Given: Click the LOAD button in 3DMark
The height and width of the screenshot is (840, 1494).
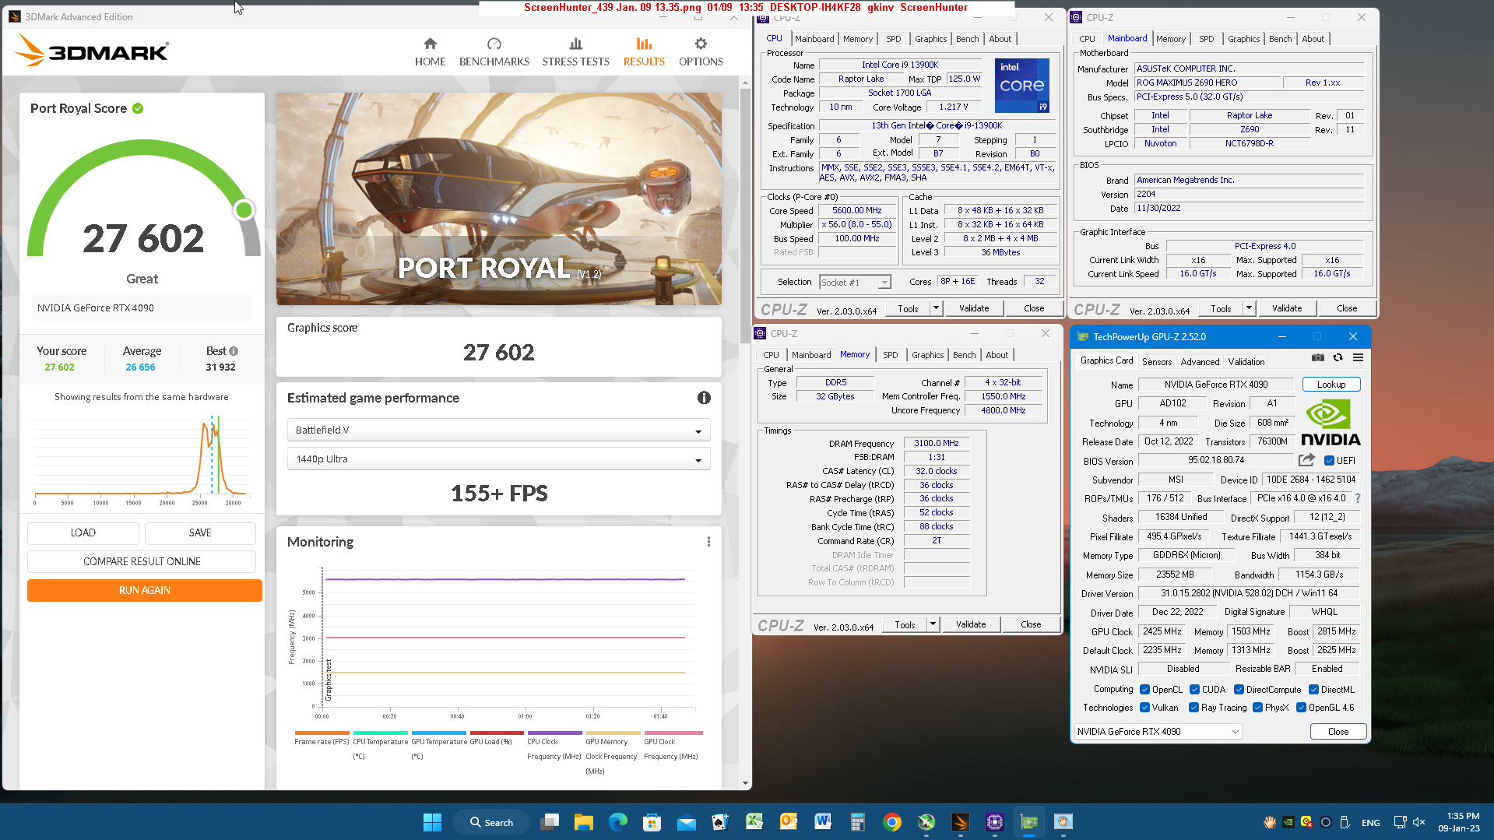Looking at the screenshot, I should point(83,532).
